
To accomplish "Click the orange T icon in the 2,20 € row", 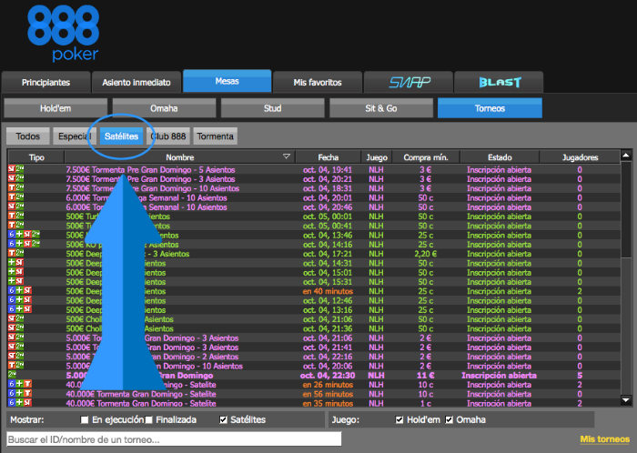I will pyautogui.click(x=12, y=254).
